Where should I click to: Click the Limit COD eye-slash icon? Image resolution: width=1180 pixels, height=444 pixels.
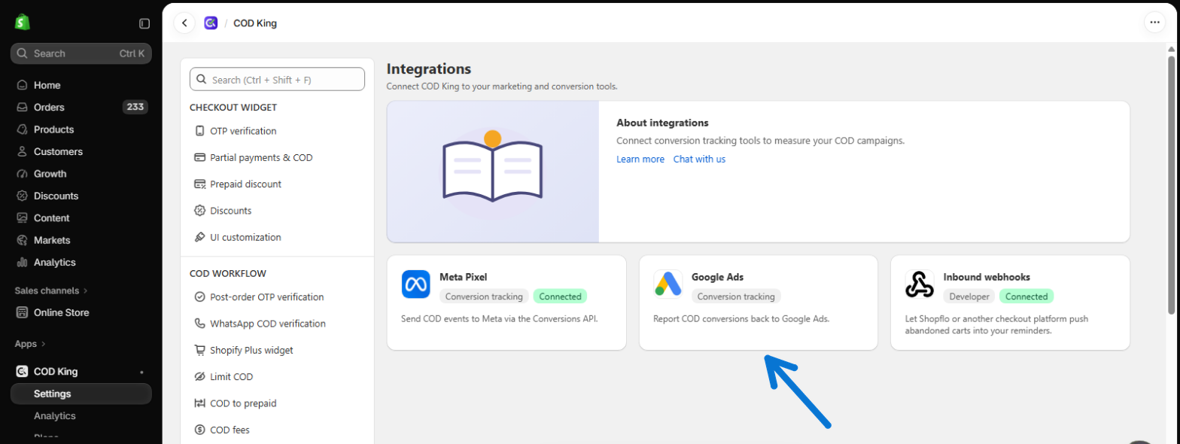[x=199, y=376]
